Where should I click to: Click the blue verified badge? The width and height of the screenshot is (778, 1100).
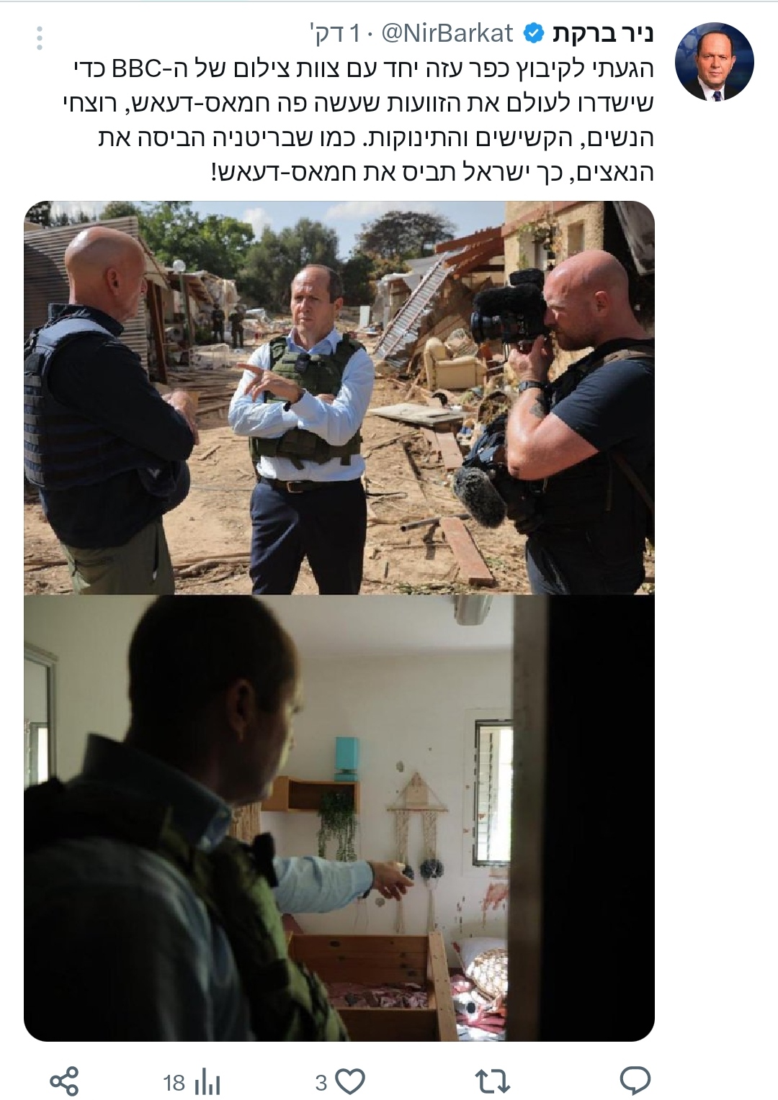coord(533,33)
